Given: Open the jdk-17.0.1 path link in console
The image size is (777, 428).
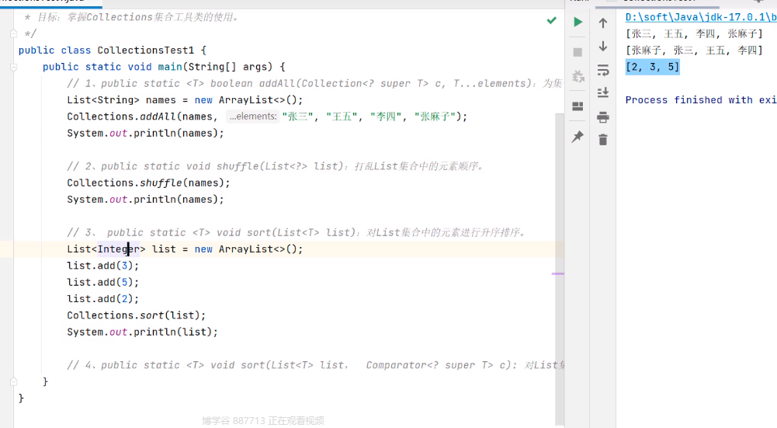Looking at the screenshot, I should (701, 17).
